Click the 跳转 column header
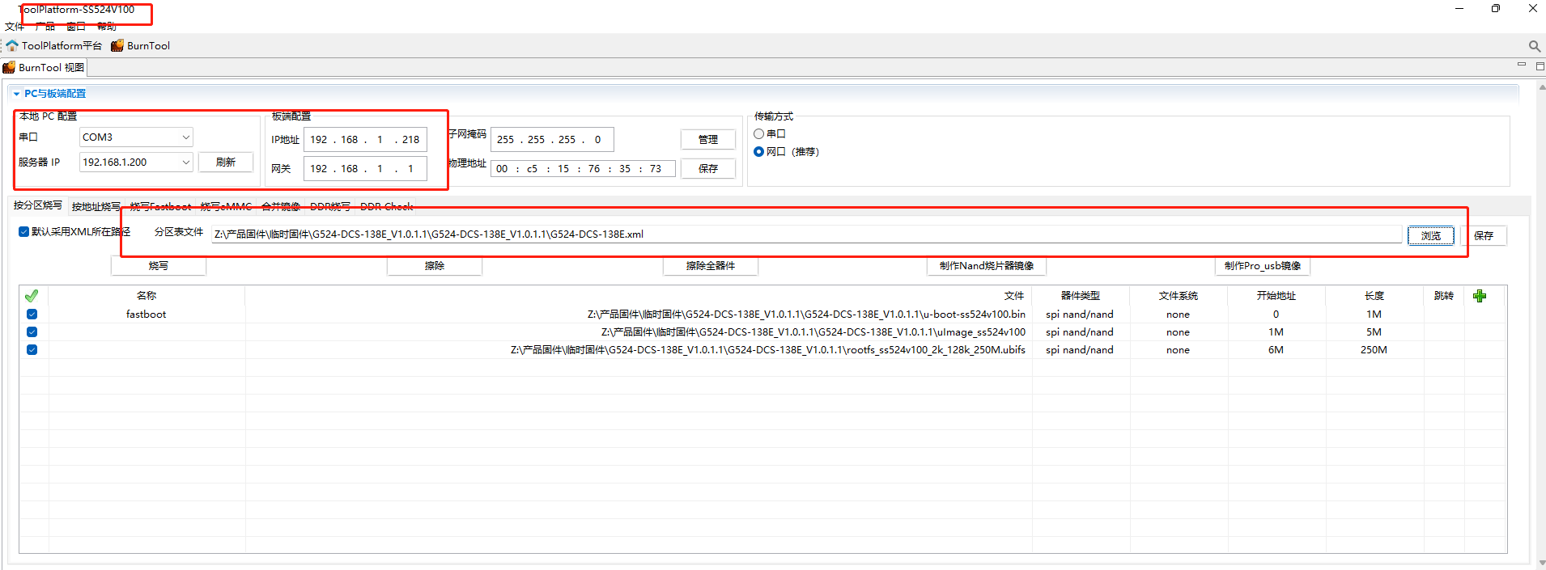The height and width of the screenshot is (570, 1546). [1444, 296]
